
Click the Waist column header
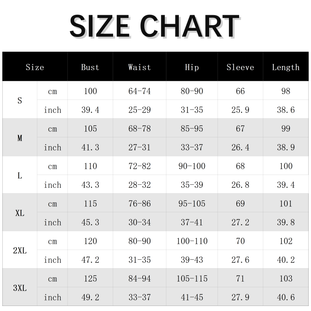(x=140, y=67)
